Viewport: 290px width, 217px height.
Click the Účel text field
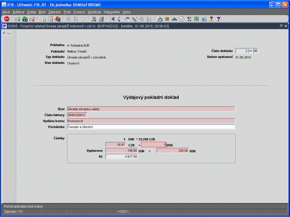click(151, 109)
